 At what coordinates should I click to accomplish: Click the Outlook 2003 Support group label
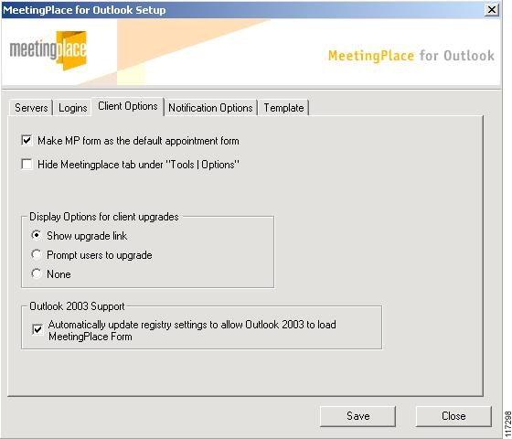(x=77, y=306)
